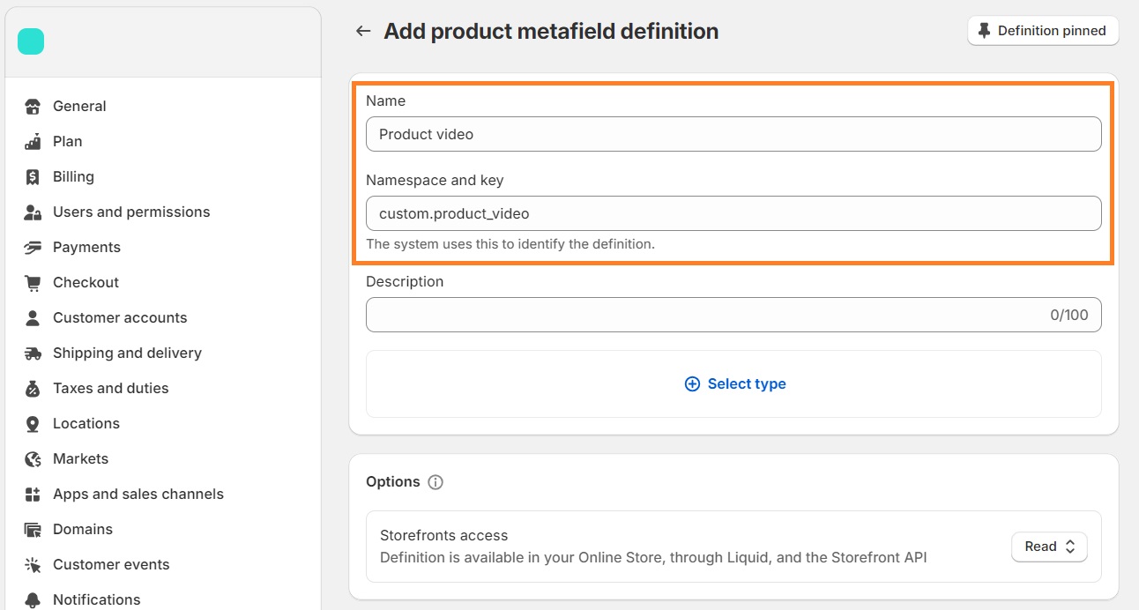
Task: Go to Users and permissions settings
Action: 131,212
